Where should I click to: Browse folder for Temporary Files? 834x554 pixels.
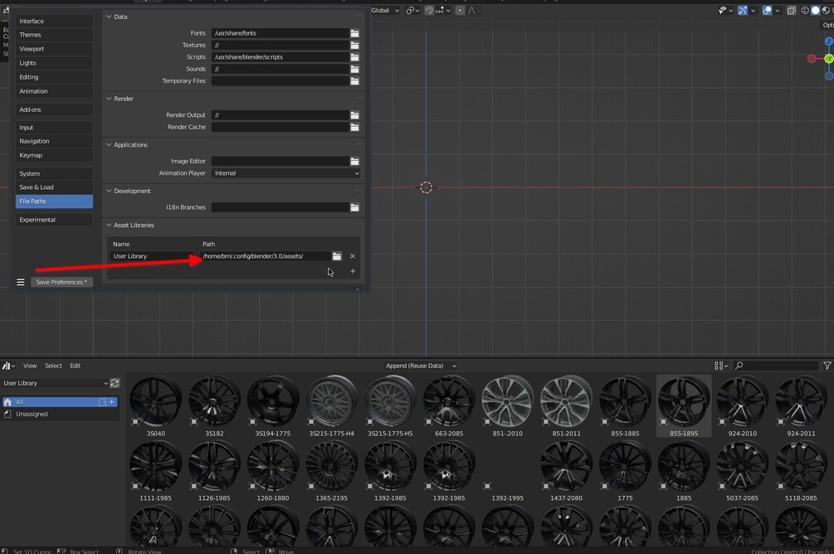[355, 80]
